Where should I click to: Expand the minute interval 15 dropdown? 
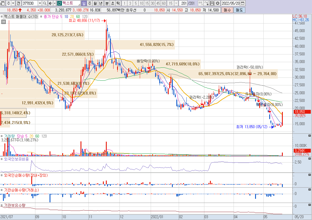tap(176, 3)
